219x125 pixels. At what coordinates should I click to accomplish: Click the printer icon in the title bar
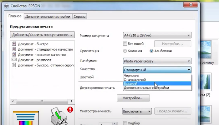tap(7, 6)
